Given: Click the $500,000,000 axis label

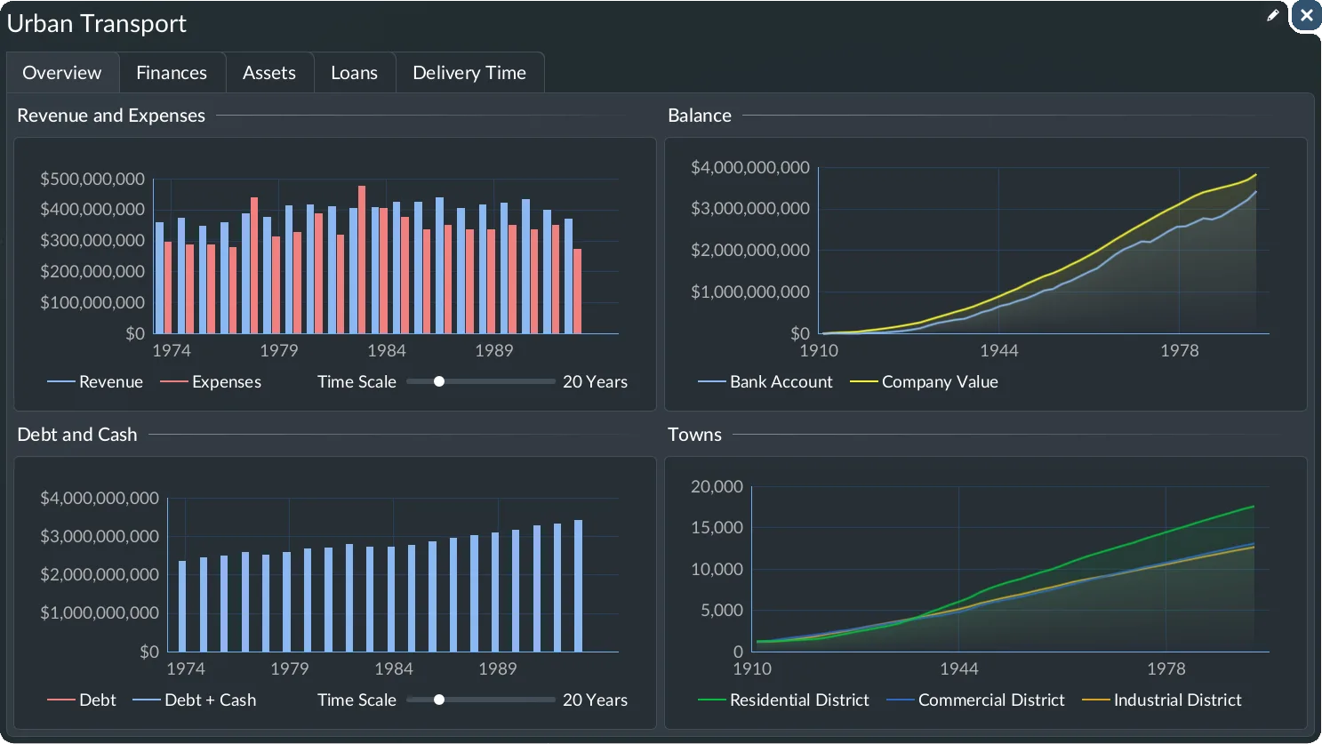Looking at the screenshot, I should tap(92, 179).
